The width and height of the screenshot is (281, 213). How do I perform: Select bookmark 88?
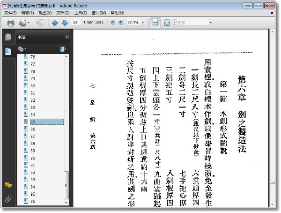pyautogui.click(x=33, y=144)
